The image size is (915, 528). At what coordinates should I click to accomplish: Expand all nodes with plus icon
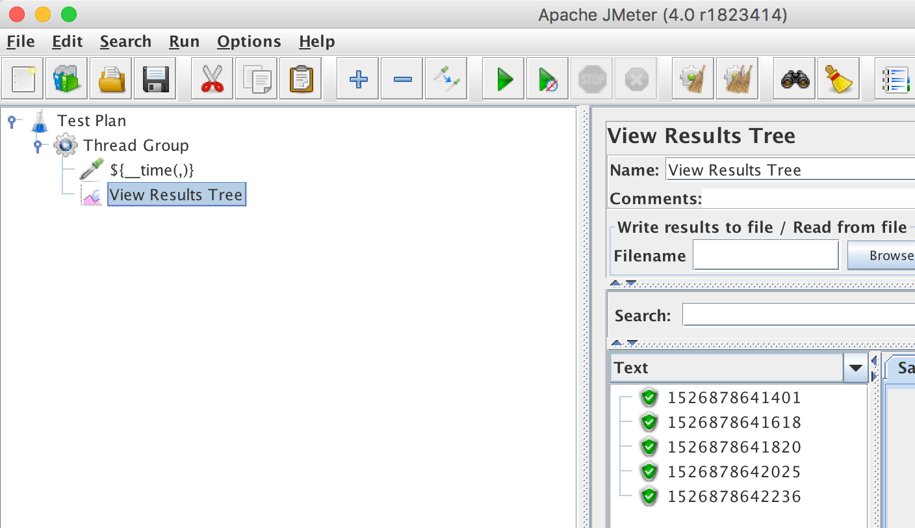[x=357, y=79]
